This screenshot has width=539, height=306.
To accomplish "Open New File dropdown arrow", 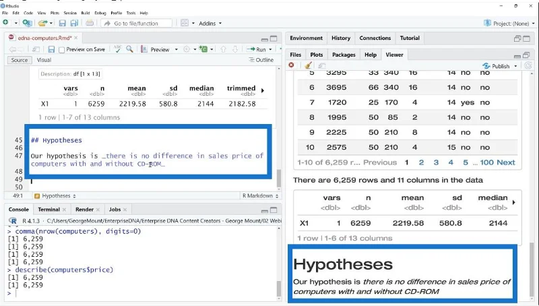I will click(15, 23).
